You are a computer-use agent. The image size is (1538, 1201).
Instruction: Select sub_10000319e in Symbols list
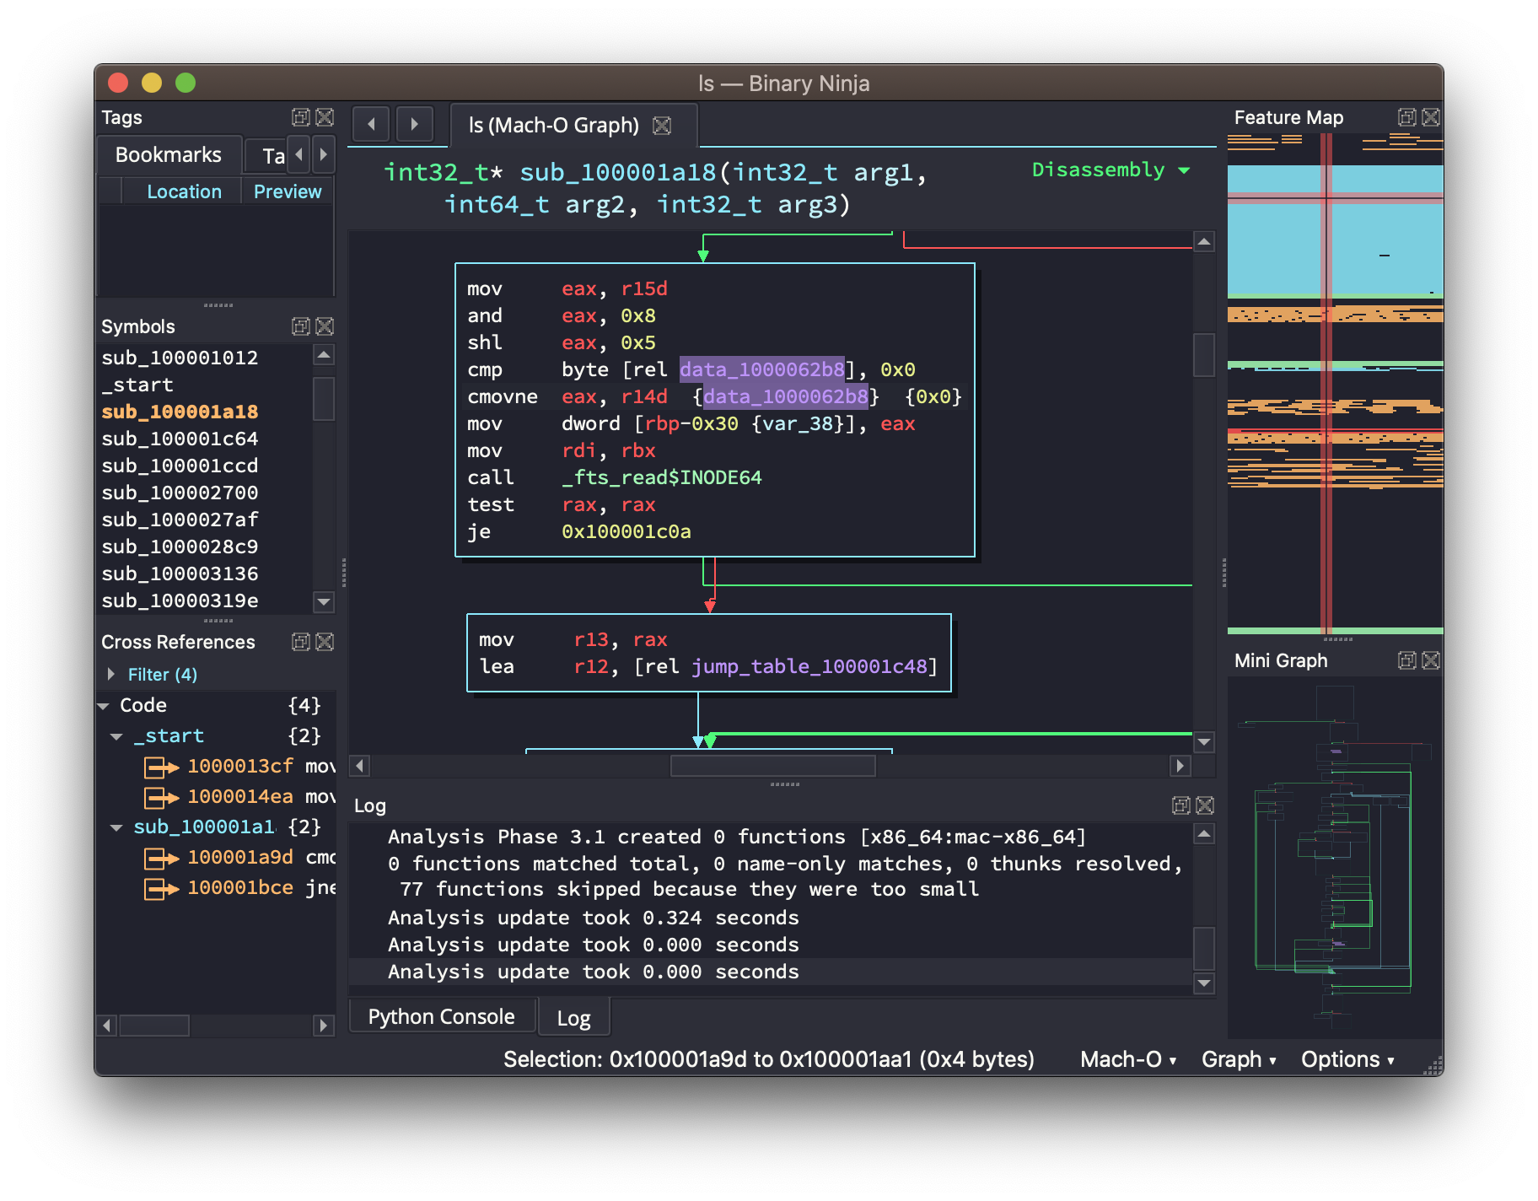pos(180,600)
